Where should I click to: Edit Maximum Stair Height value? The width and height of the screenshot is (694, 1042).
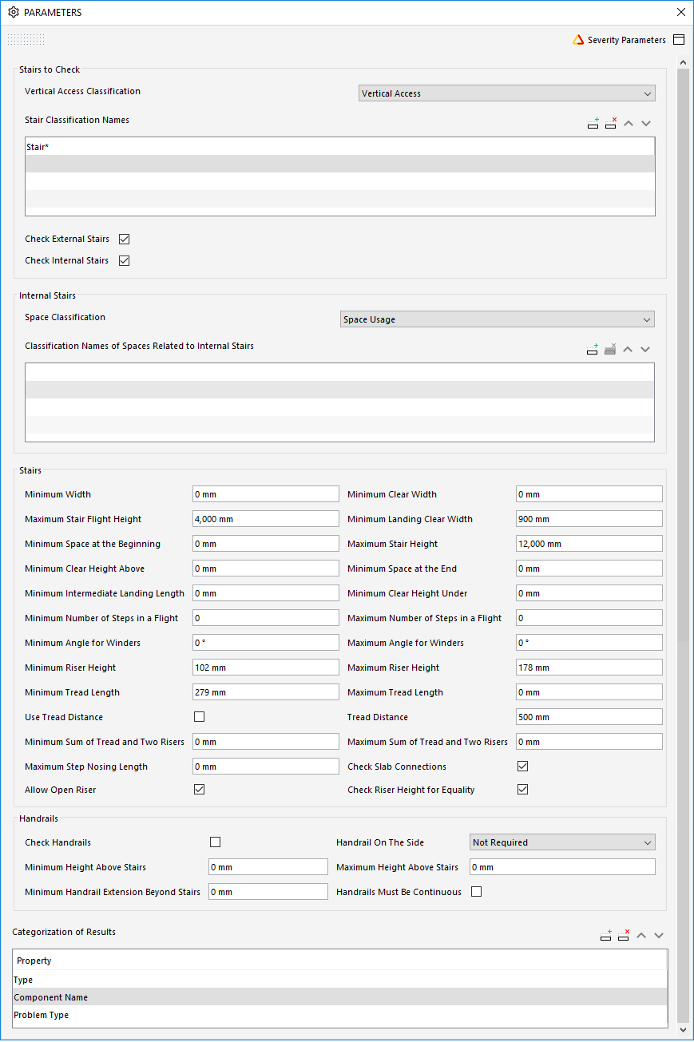click(589, 544)
